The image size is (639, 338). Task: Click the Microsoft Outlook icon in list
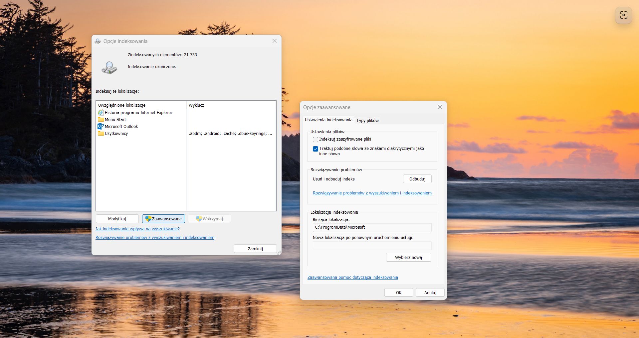tap(101, 126)
